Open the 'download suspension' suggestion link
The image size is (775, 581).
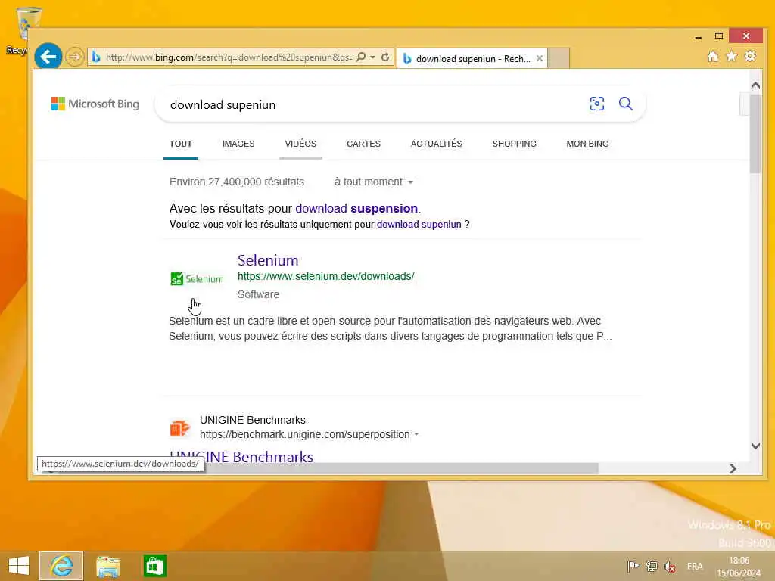tap(356, 209)
